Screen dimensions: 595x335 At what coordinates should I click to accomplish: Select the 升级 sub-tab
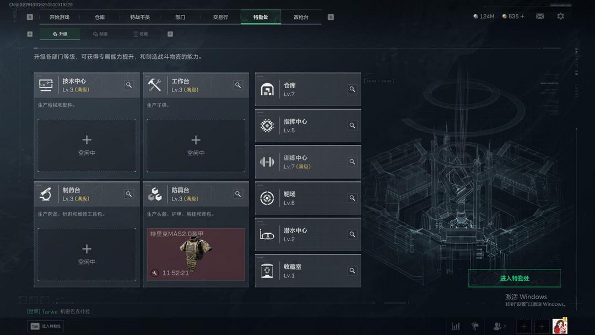(x=60, y=34)
